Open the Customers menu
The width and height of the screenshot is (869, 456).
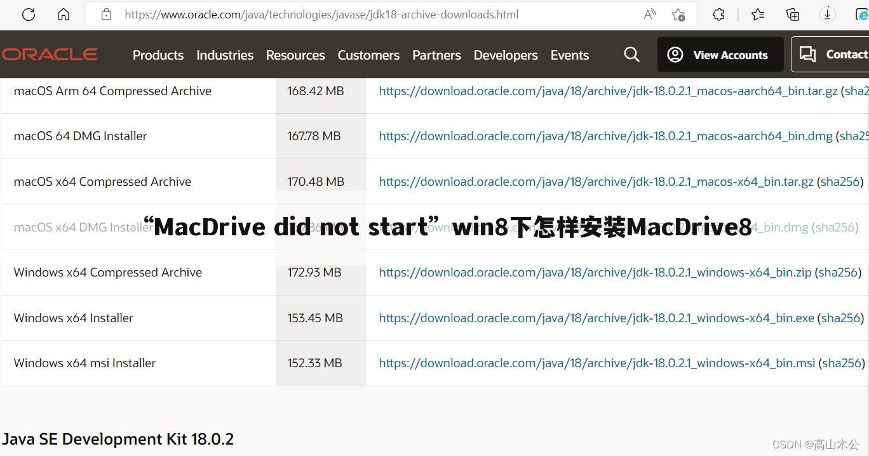pyautogui.click(x=368, y=55)
